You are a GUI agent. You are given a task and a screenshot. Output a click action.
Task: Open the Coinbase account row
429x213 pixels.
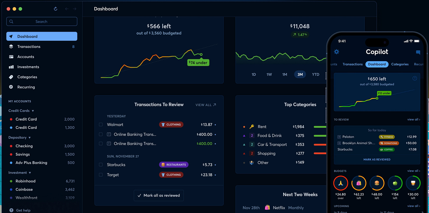point(42,189)
